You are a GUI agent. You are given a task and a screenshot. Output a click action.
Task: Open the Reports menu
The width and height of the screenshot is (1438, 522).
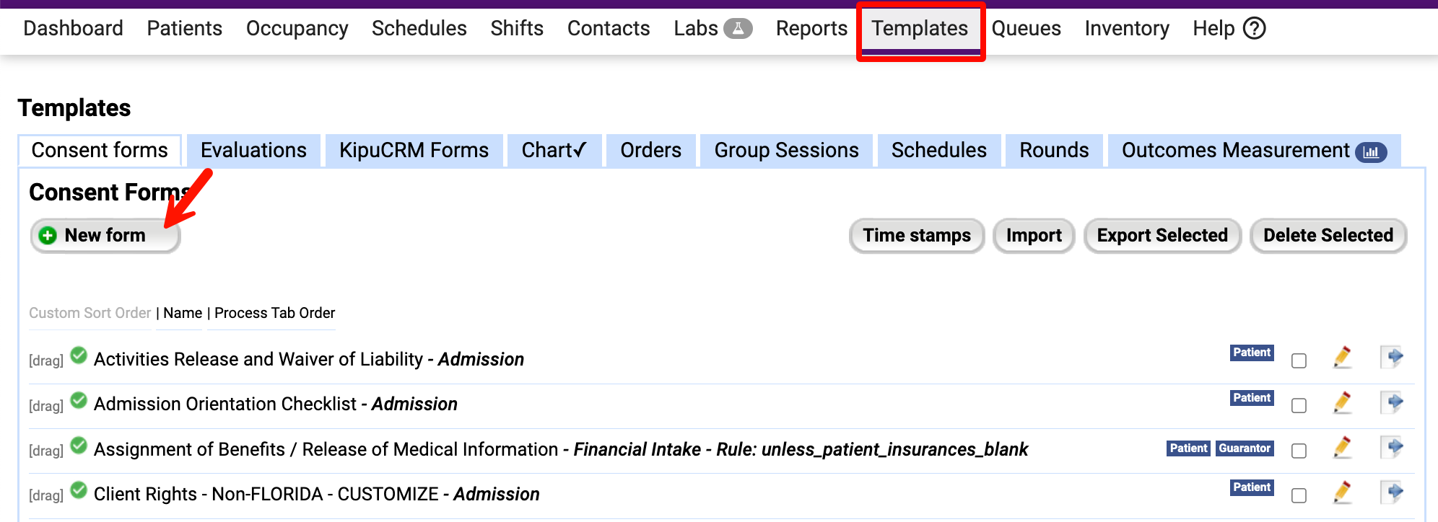click(x=811, y=29)
